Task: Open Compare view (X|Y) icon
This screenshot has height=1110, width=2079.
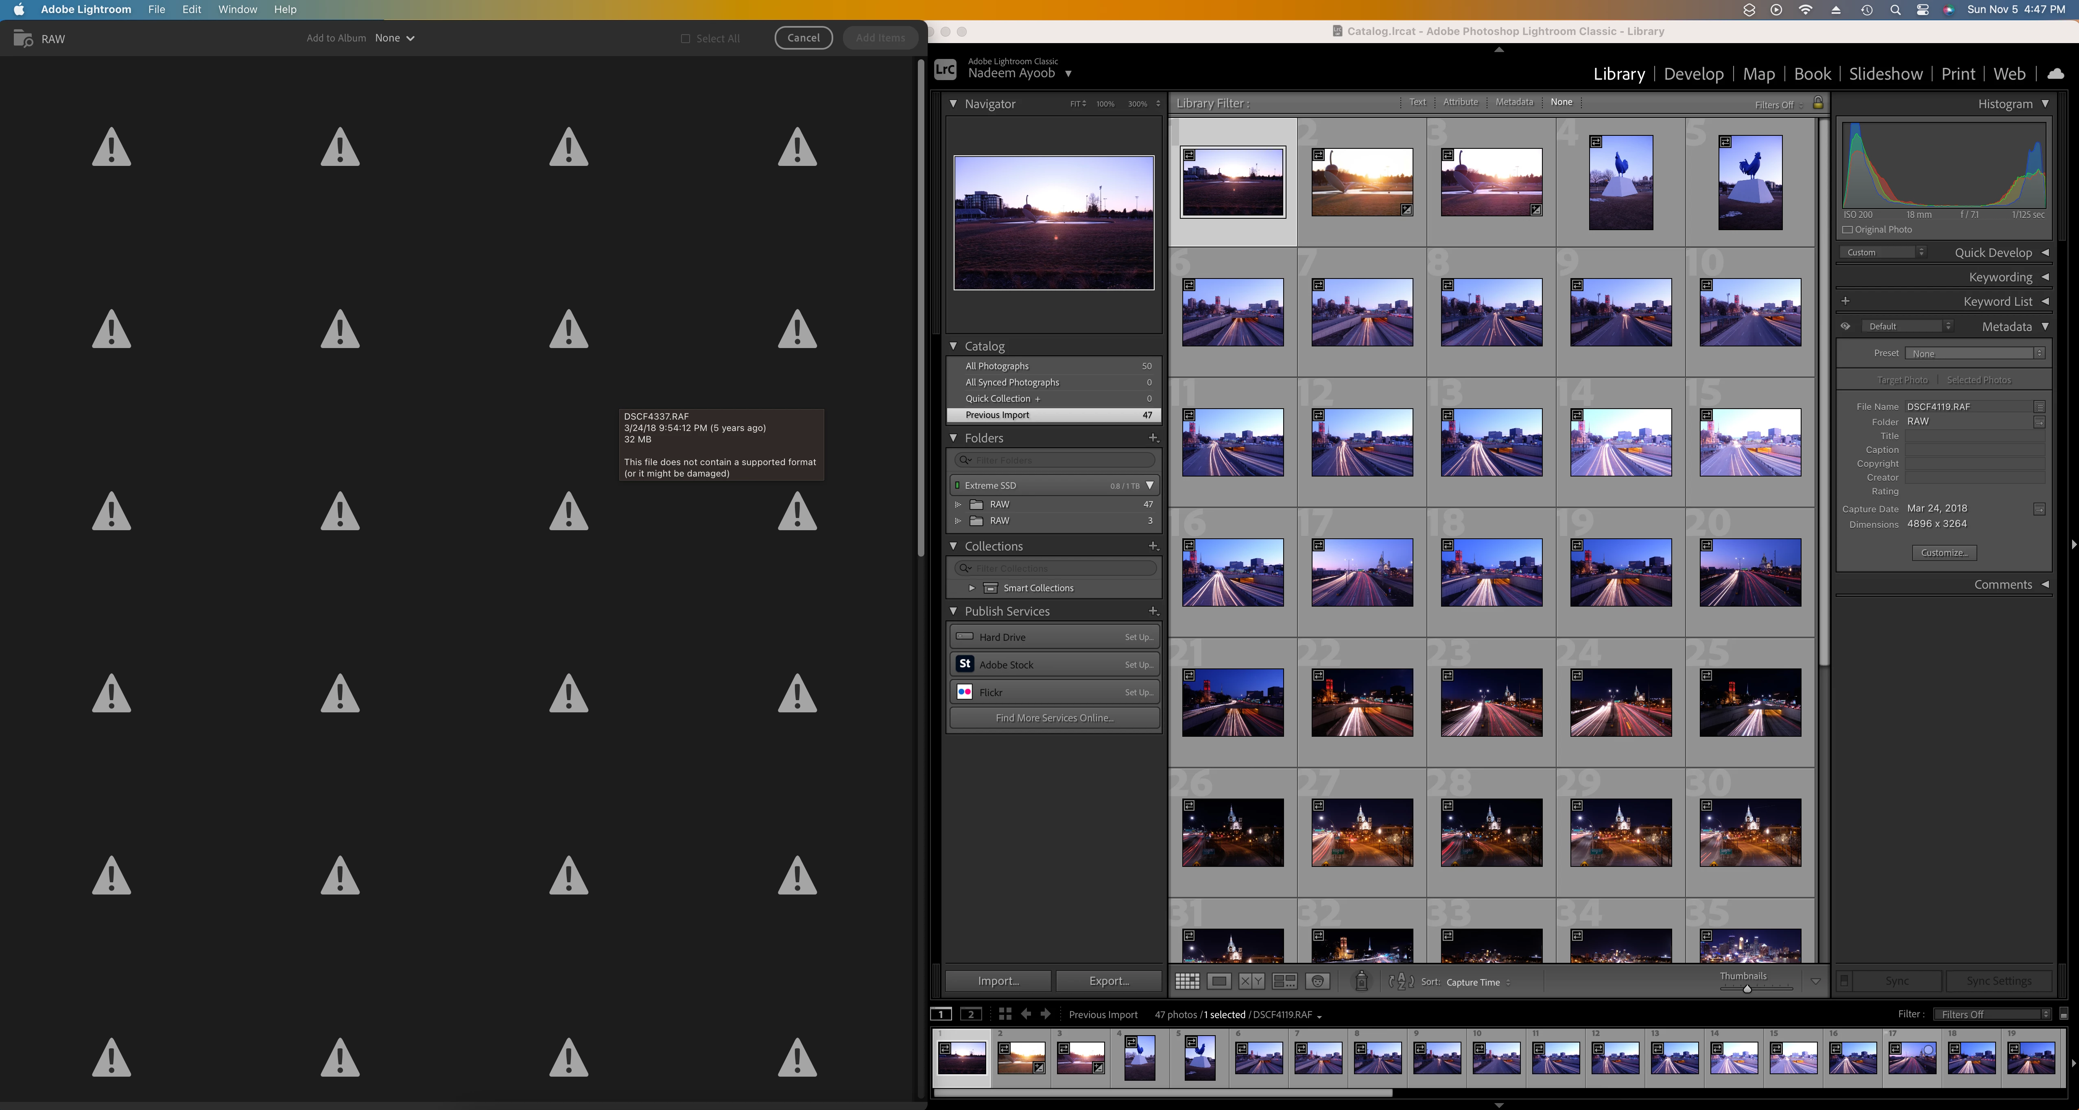Action: click(1251, 981)
